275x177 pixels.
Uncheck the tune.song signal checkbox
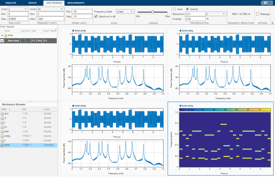tap(2, 41)
